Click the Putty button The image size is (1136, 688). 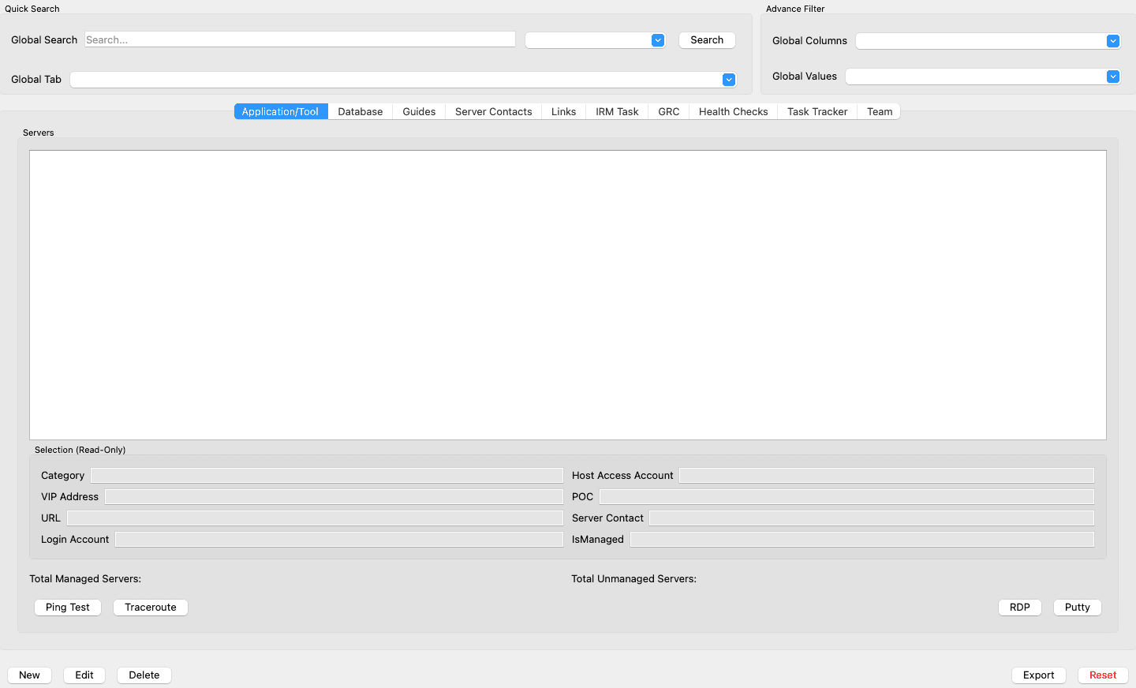tap(1077, 608)
